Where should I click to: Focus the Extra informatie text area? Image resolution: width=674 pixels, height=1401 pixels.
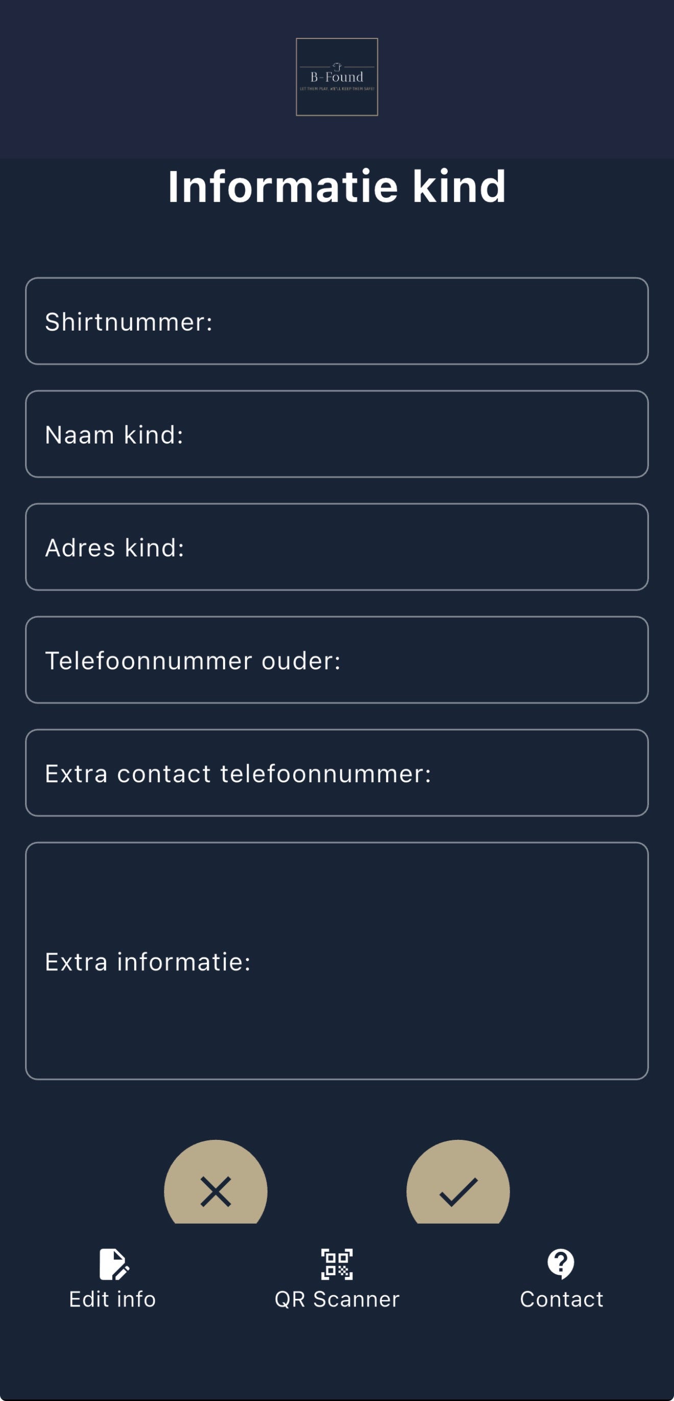(337, 961)
